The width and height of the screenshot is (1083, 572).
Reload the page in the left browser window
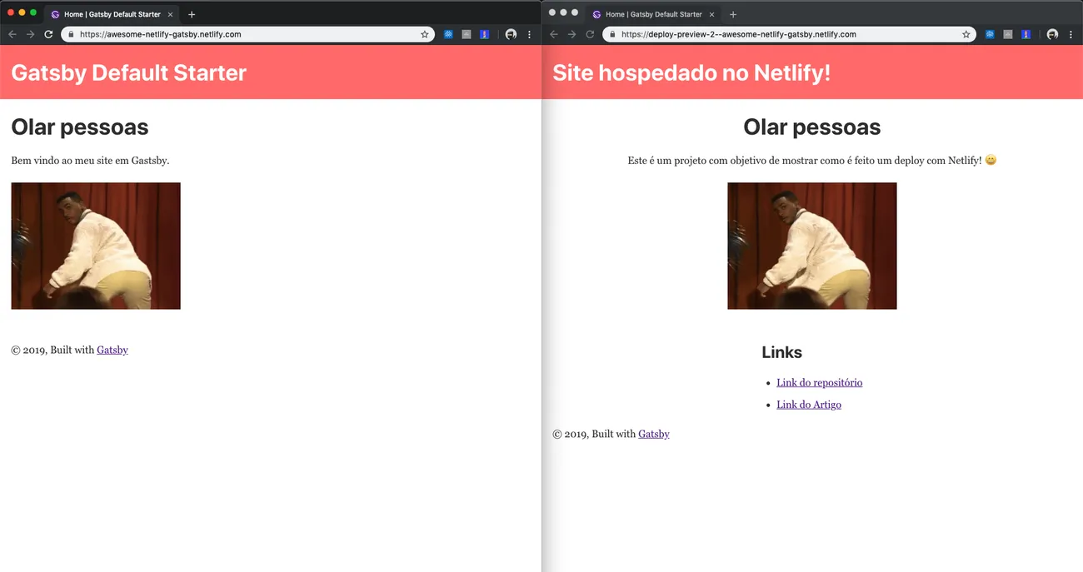pos(48,34)
